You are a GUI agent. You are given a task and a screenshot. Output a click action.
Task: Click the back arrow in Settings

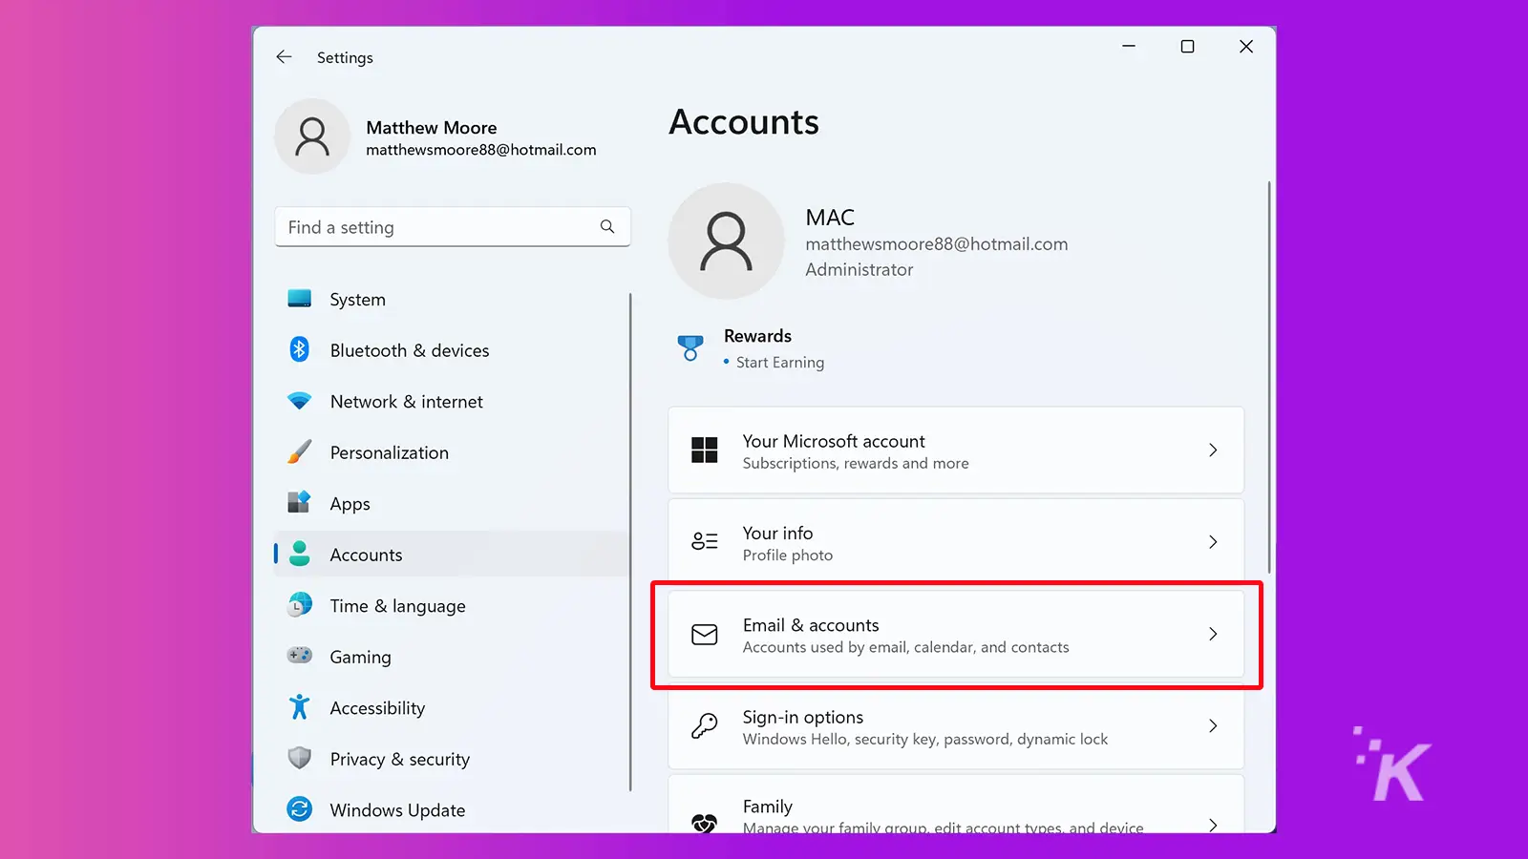click(284, 57)
